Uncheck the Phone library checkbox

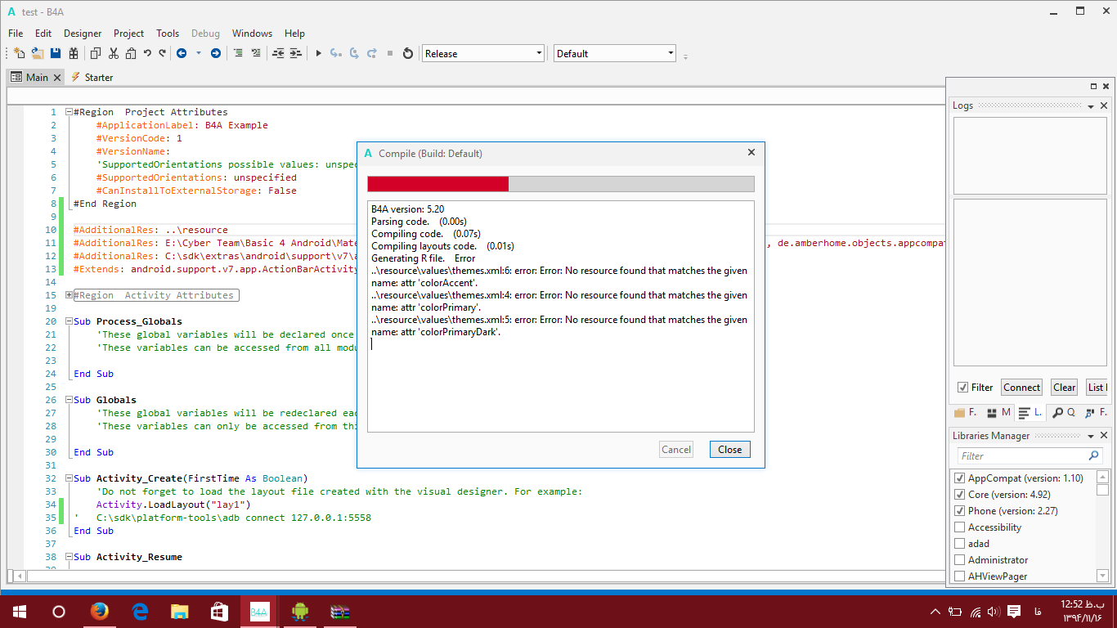960,511
